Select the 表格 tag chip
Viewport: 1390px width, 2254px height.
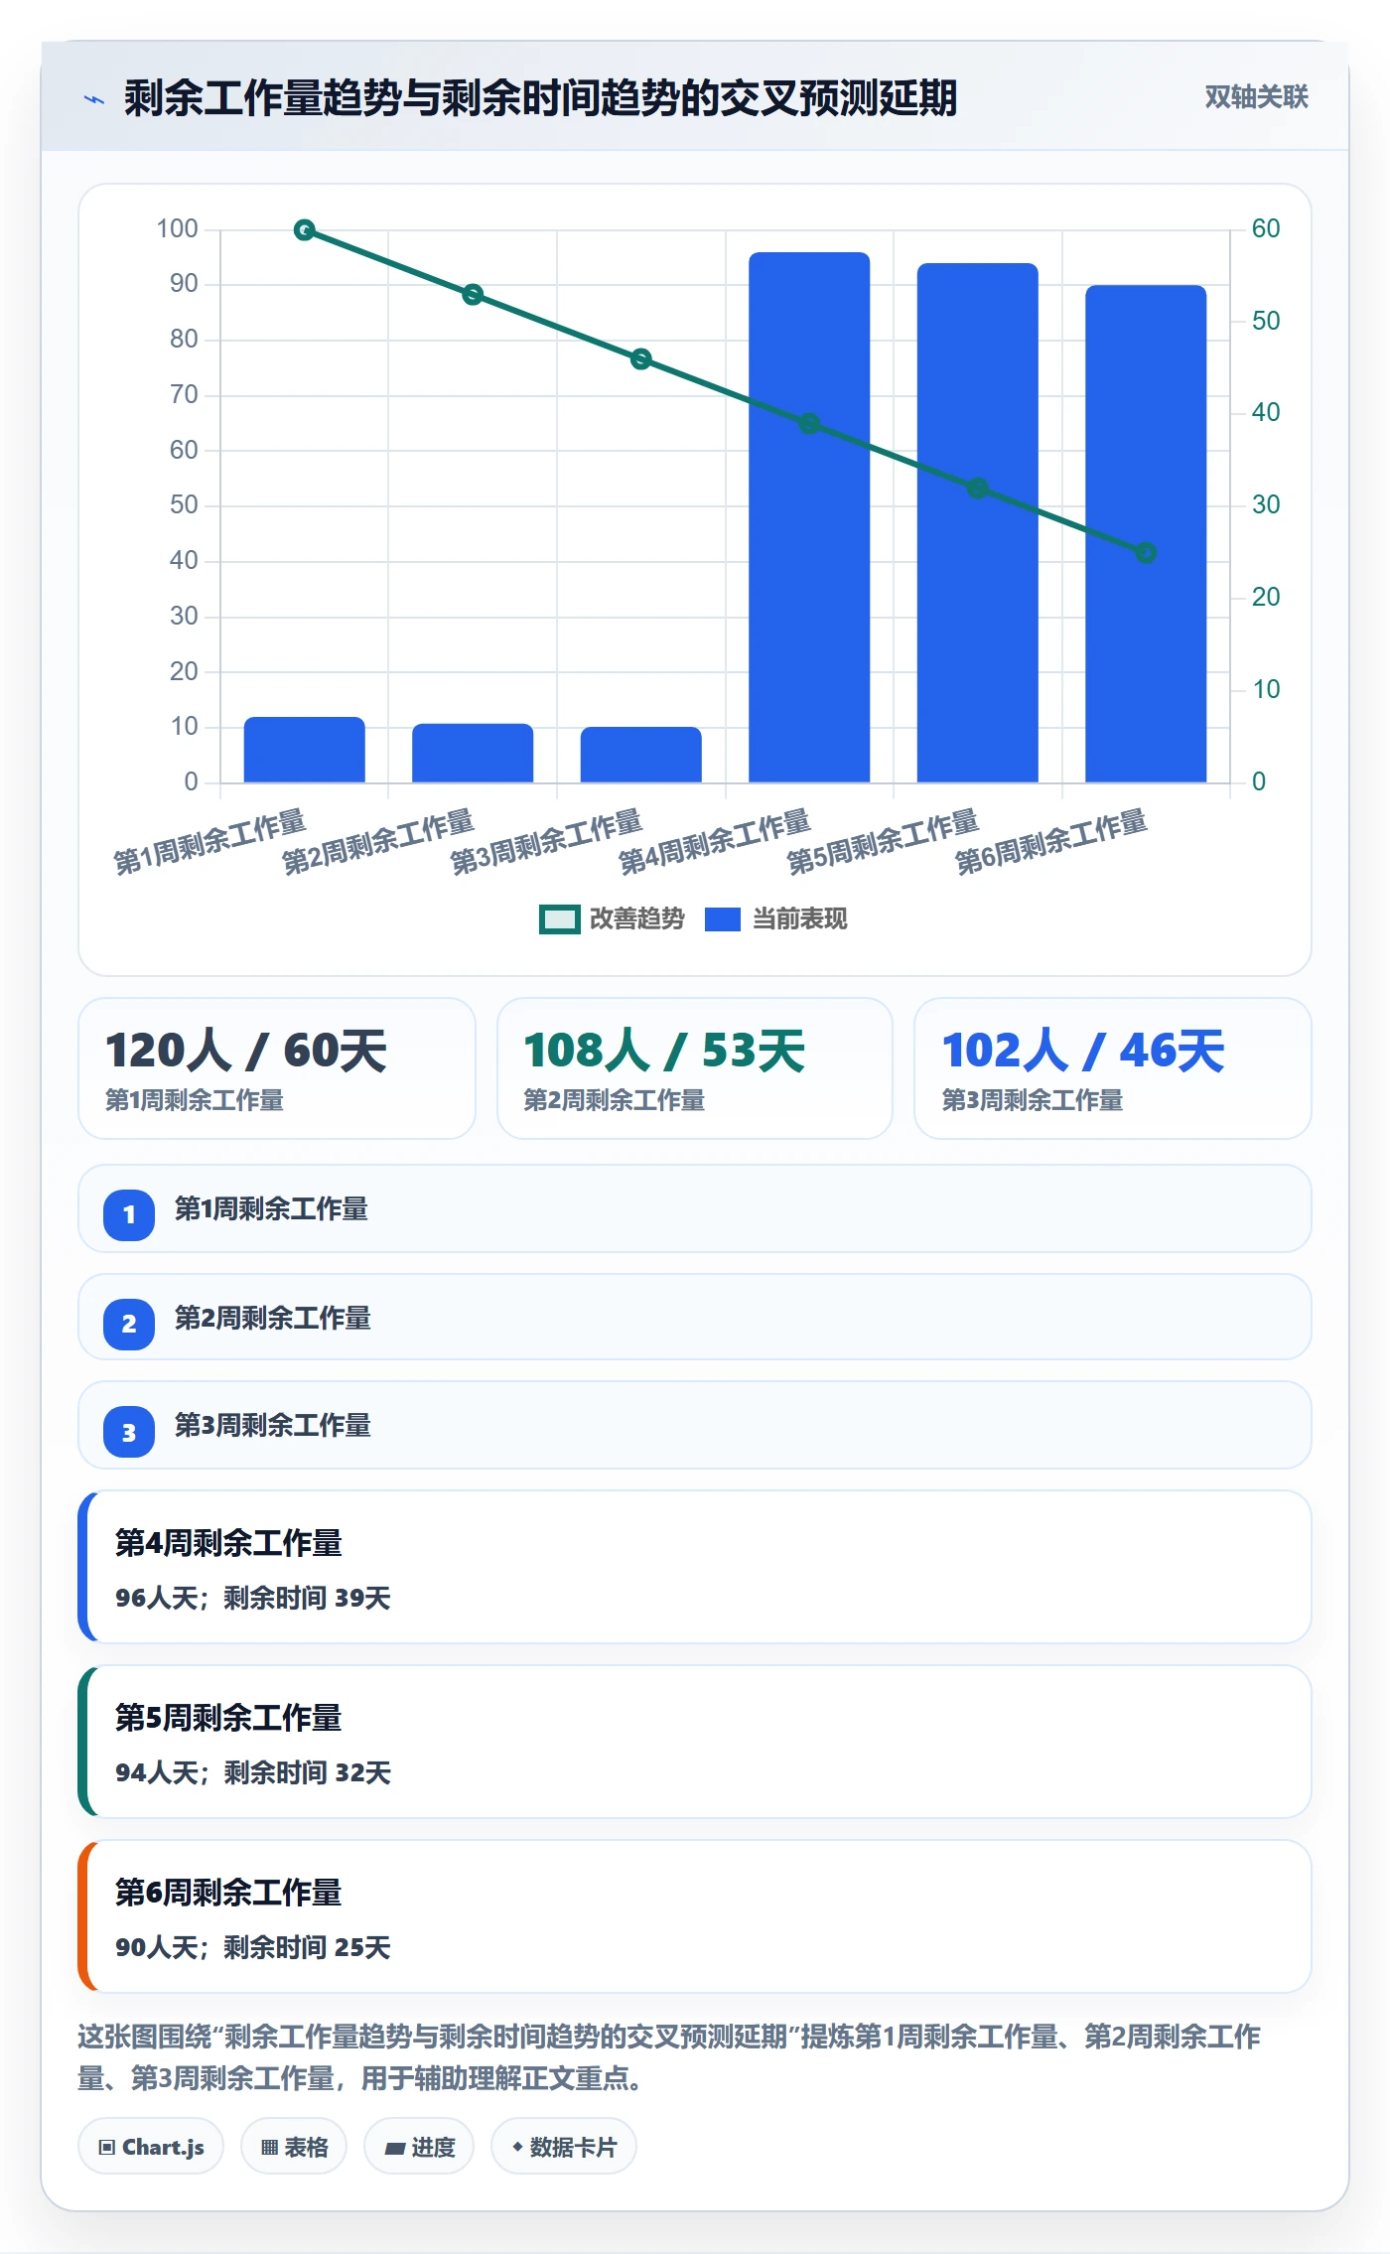(294, 2147)
